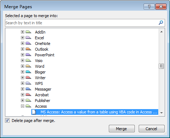Toggle Delete page after merge checkbox
This screenshot has height=138, width=170.
7,121
